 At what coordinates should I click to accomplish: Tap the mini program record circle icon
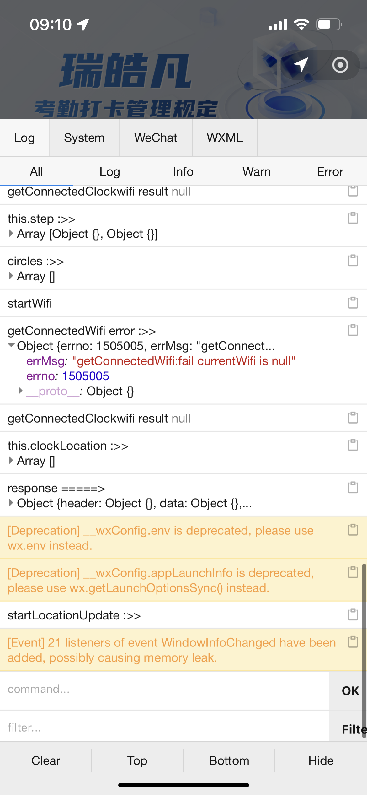(x=340, y=65)
